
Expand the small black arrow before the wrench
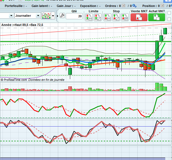pyautogui.click(x=58, y=16)
